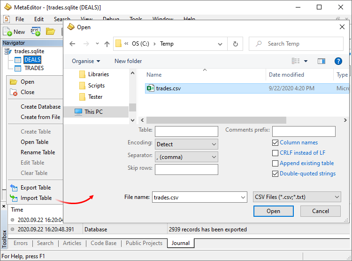
Task: Switch to the Articles tab
Action: click(x=72, y=243)
